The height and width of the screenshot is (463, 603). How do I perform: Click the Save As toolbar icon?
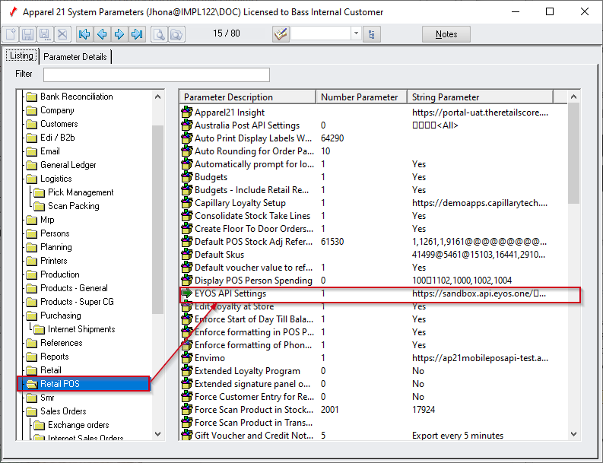click(x=45, y=34)
